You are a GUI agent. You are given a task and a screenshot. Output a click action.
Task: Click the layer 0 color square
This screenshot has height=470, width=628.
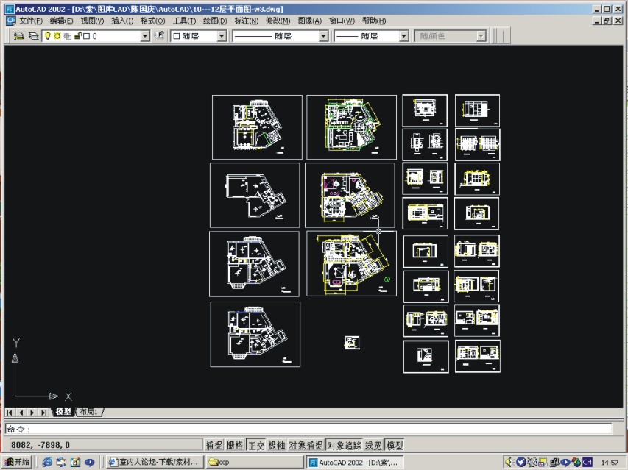pyautogui.click(x=87, y=36)
